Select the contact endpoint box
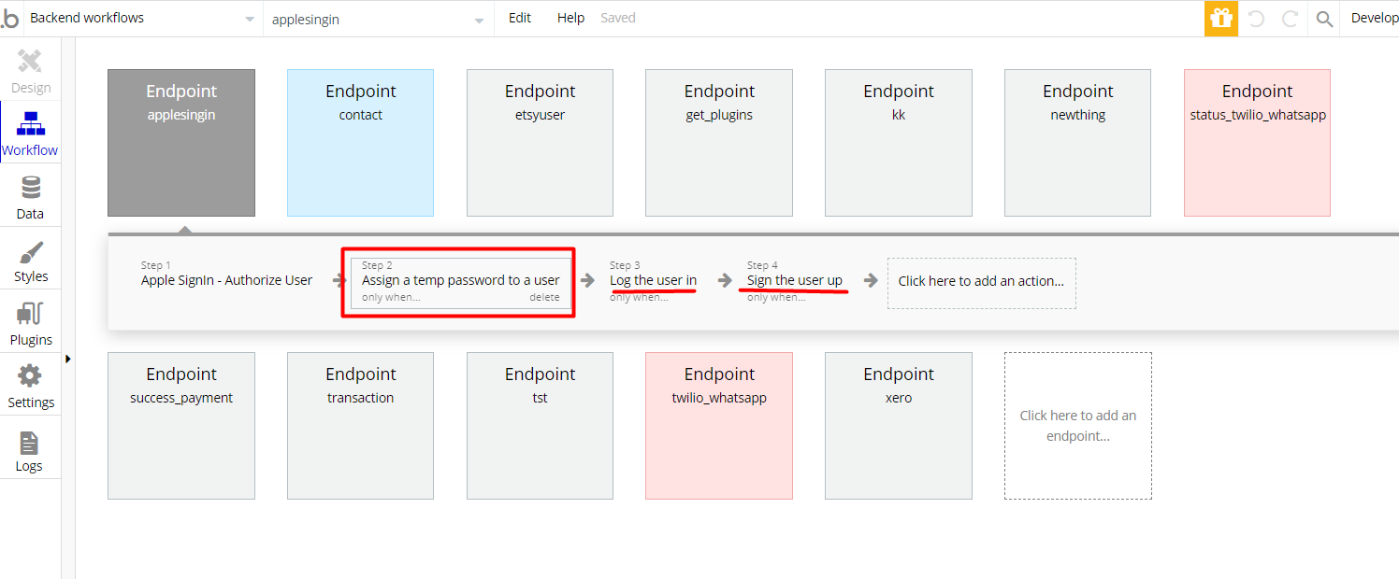This screenshot has height=579, width=1399. [360, 143]
